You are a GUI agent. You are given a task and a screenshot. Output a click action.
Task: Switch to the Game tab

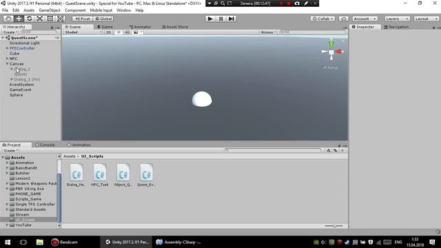(x=105, y=27)
